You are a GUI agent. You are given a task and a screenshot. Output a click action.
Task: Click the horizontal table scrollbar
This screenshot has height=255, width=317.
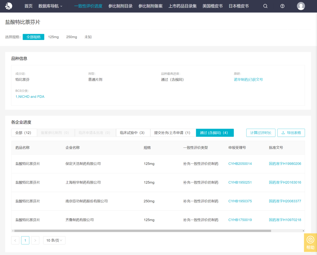143,231
